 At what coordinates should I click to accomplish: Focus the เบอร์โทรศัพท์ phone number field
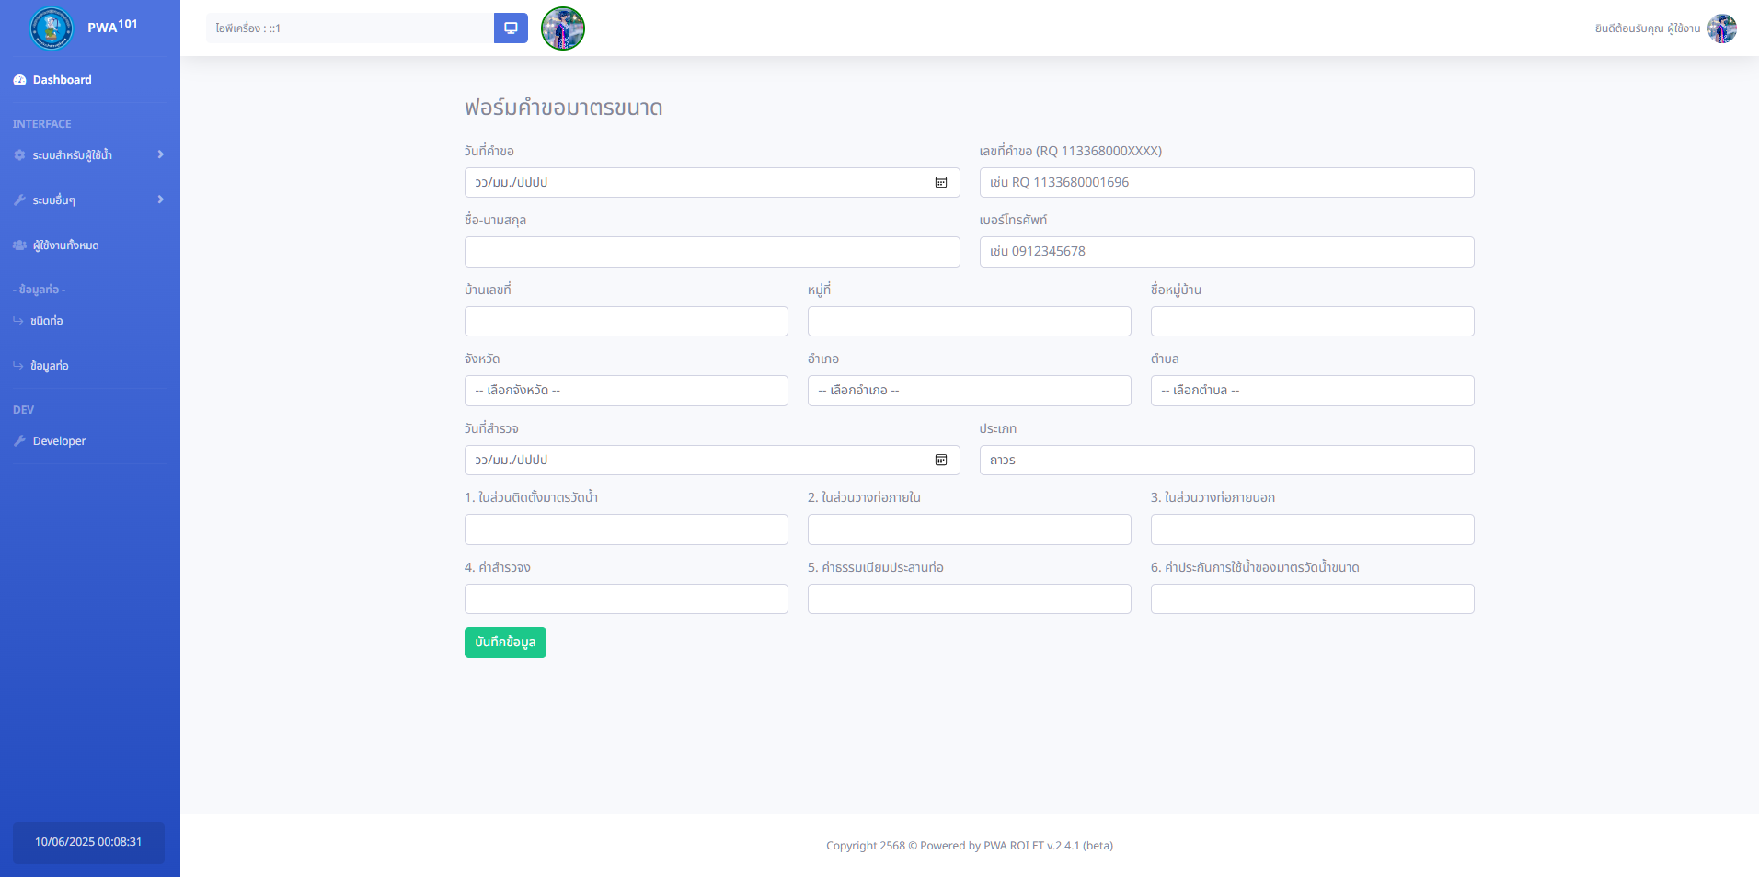pyautogui.click(x=1226, y=252)
